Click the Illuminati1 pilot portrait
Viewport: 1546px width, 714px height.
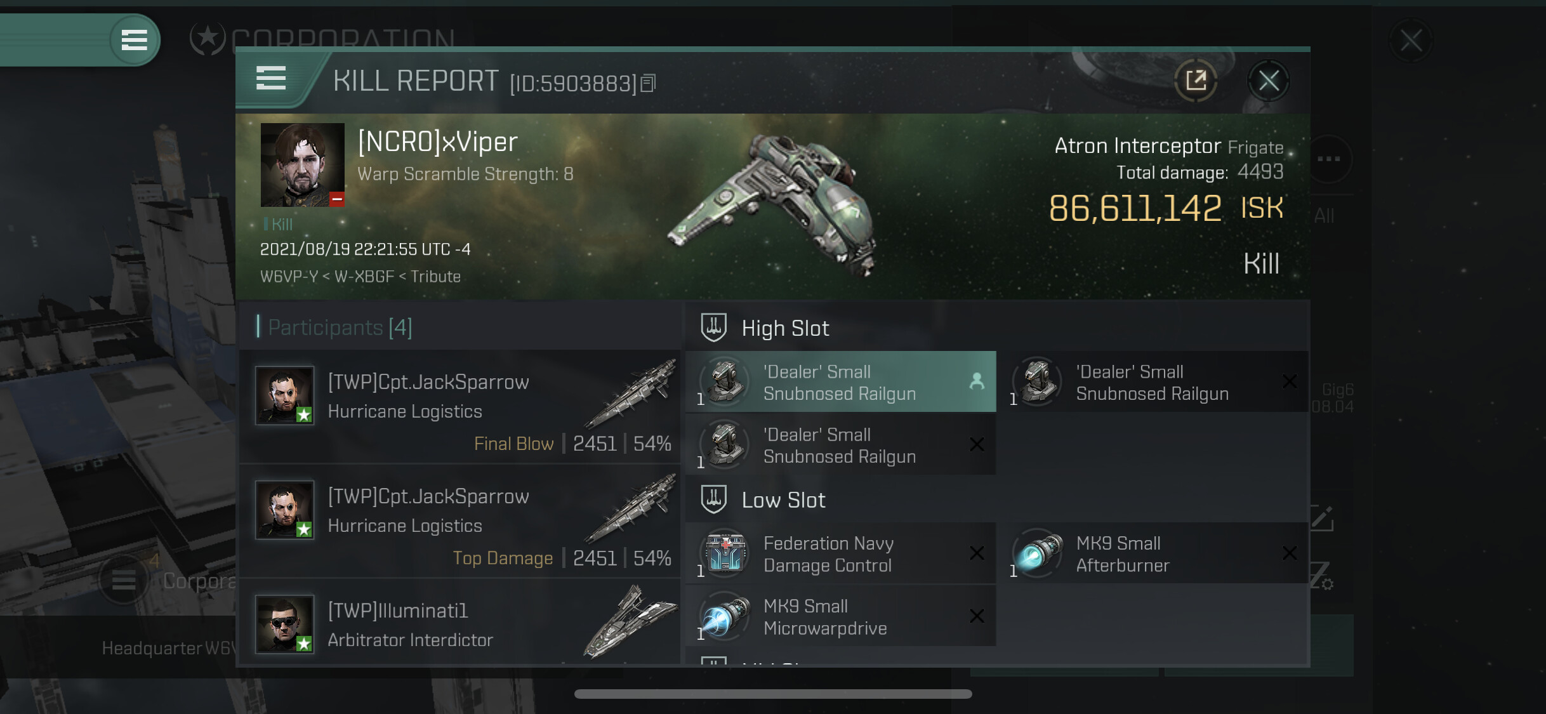point(284,624)
